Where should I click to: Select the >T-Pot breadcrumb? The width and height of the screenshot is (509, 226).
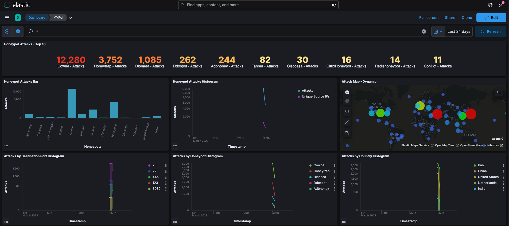[58, 18]
